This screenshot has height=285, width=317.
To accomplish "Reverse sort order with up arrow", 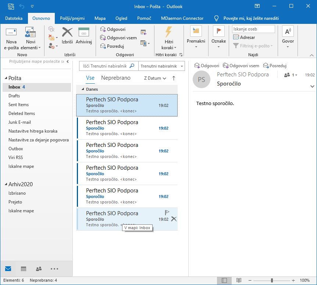I will [x=174, y=78].
